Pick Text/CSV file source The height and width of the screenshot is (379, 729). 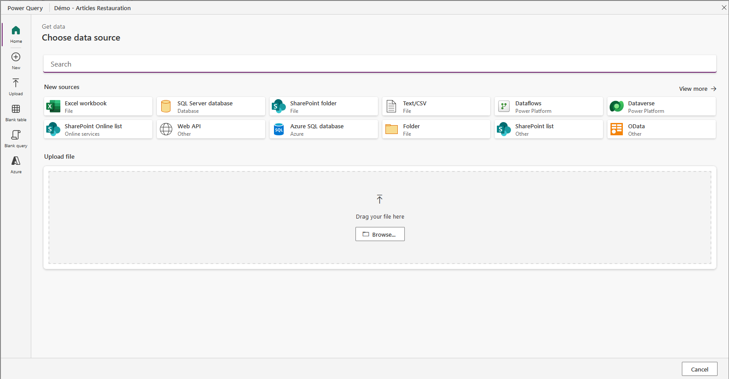coord(436,106)
